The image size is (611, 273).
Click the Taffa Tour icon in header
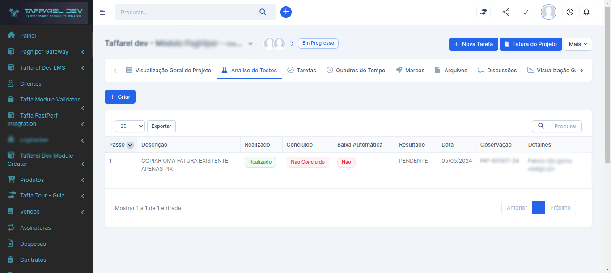coord(484,13)
